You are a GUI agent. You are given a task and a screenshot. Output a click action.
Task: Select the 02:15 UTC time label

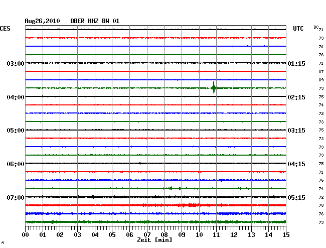(296, 97)
